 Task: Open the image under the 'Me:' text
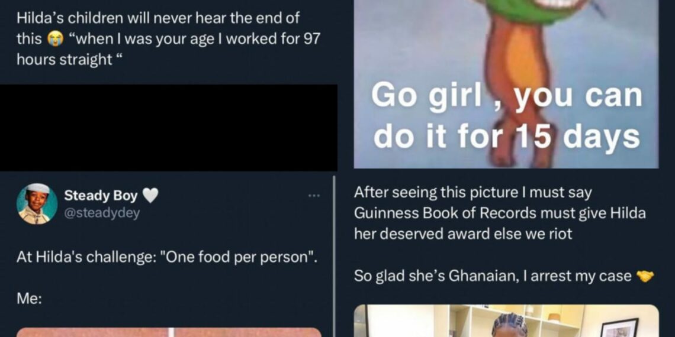[x=169, y=332]
